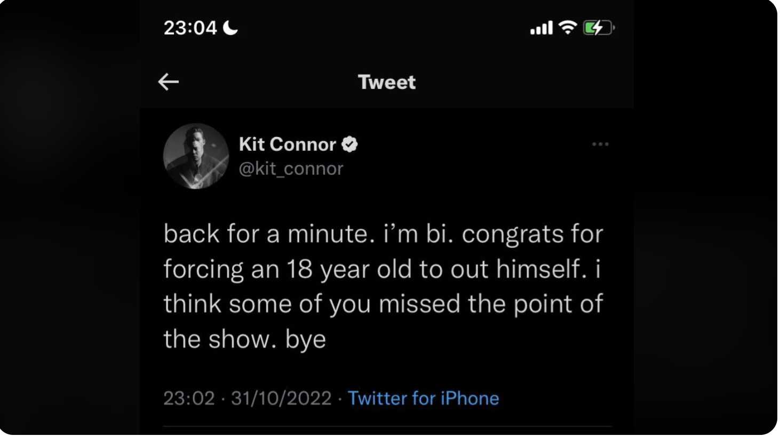
Task: Click the word "bye" in tweet
Action: [305, 340]
